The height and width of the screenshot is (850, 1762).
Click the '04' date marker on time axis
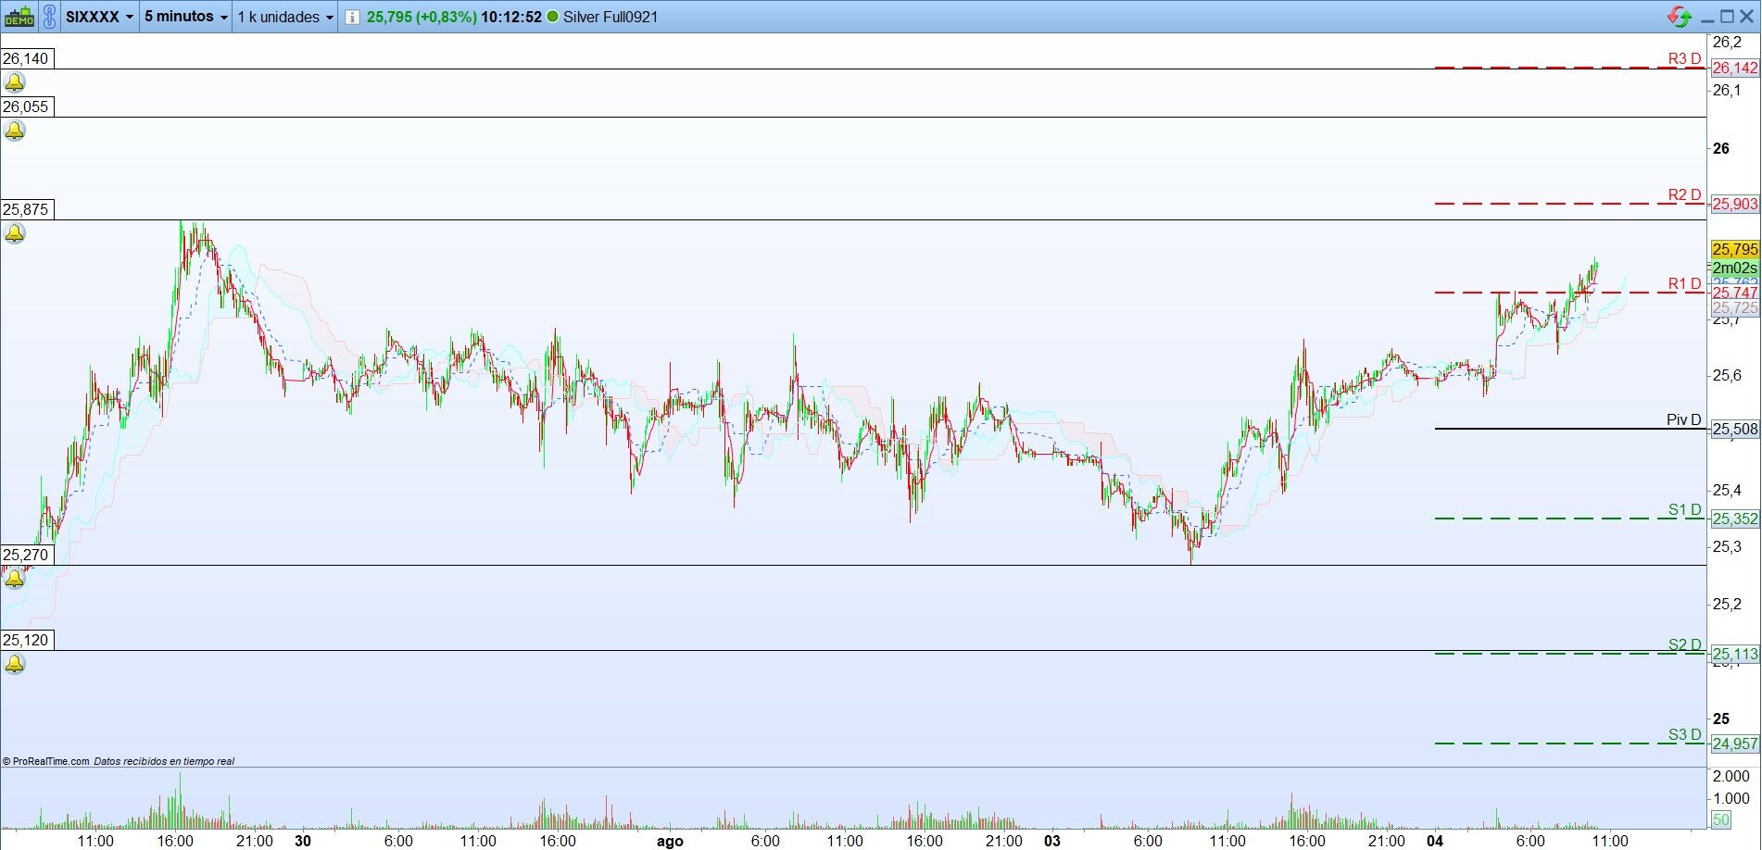[1434, 841]
